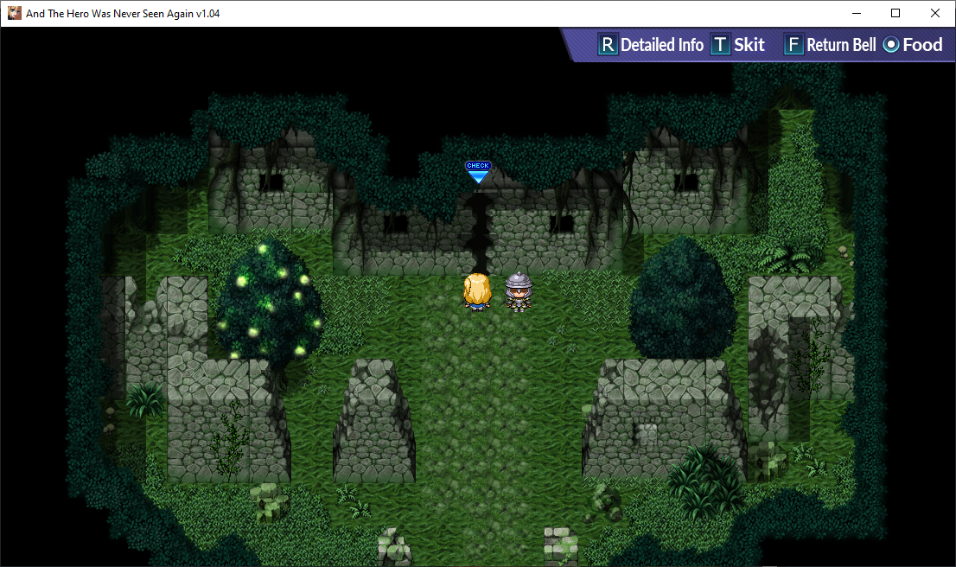
Task: Click the circle icon beside Food
Action: (x=891, y=44)
